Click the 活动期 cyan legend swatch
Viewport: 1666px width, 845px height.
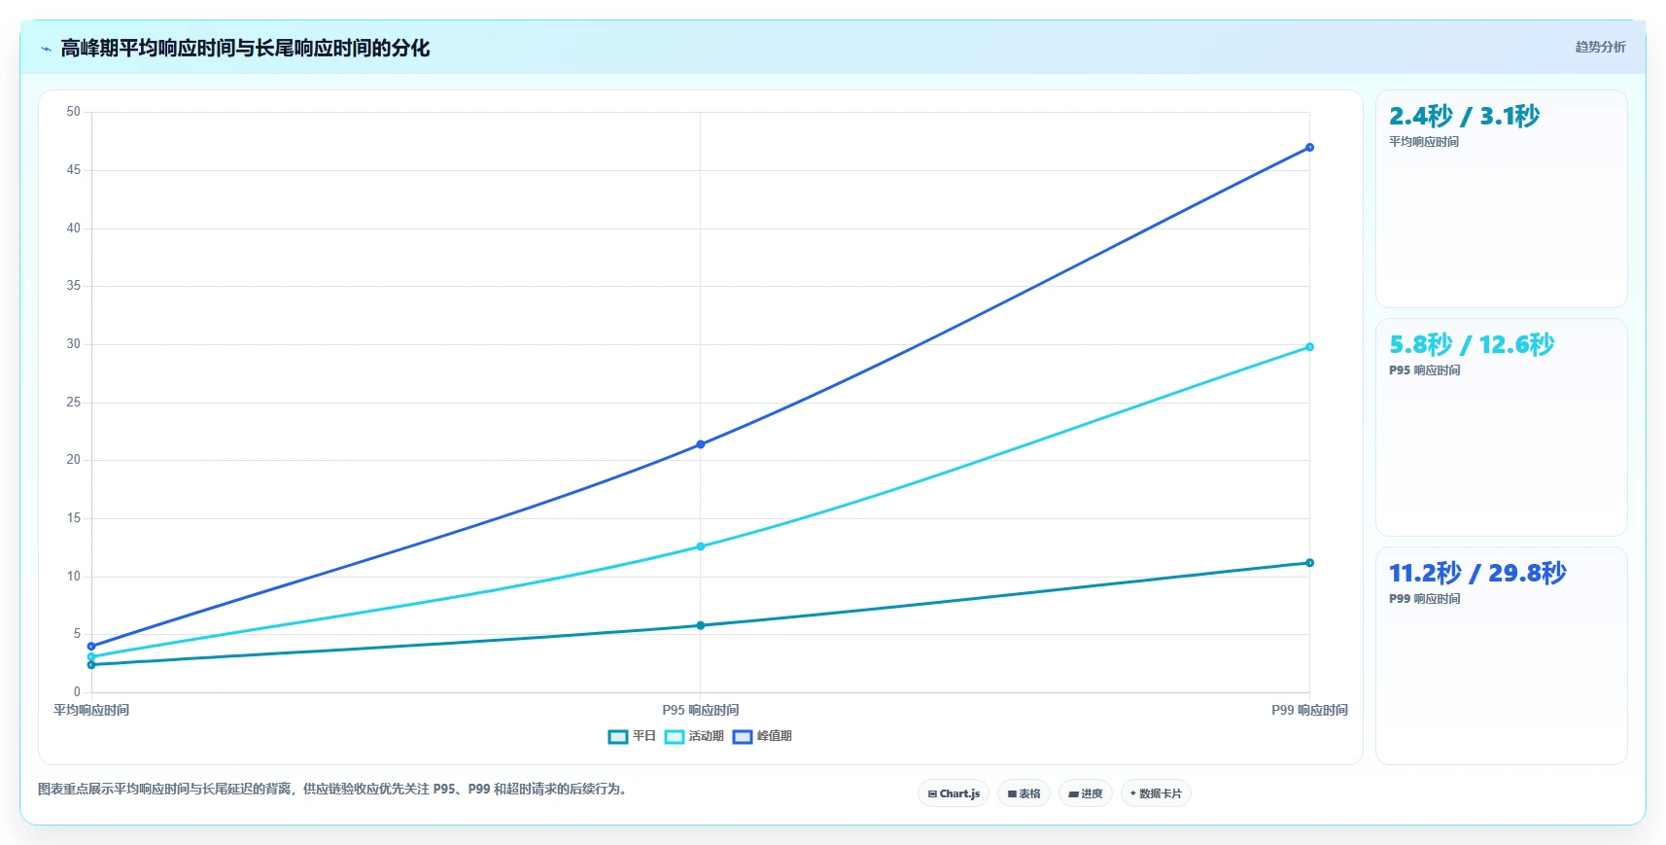675,736
